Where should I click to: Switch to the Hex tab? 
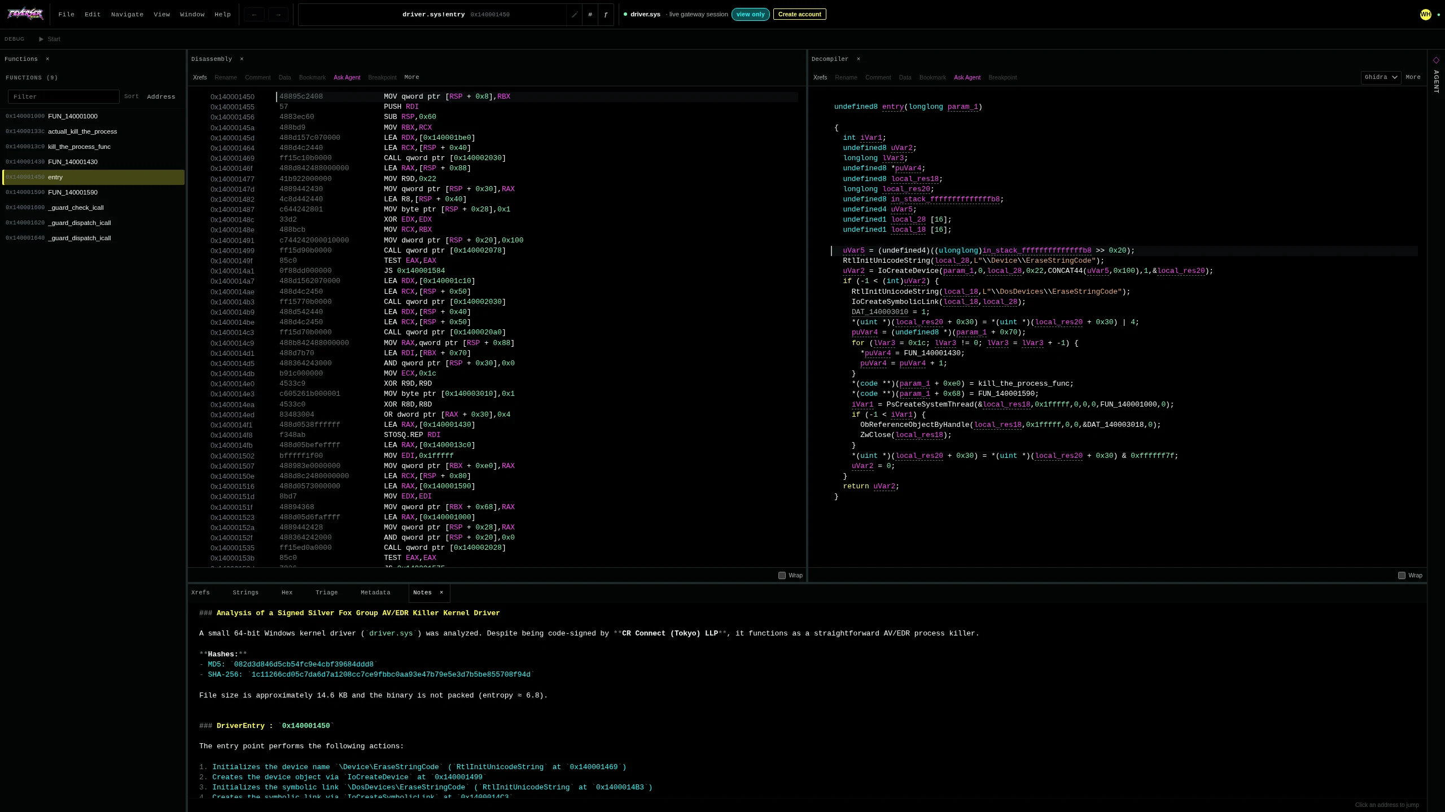click(x=287, y=593)
